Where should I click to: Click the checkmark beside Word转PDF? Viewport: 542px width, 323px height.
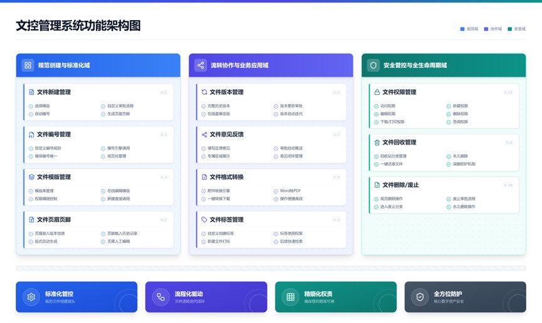pos(275,191)
